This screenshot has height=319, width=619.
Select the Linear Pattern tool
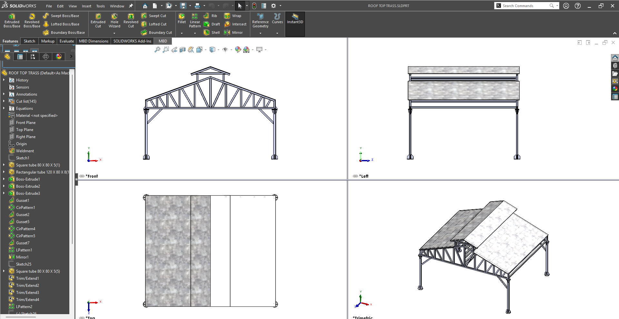(x=195, y=21)
